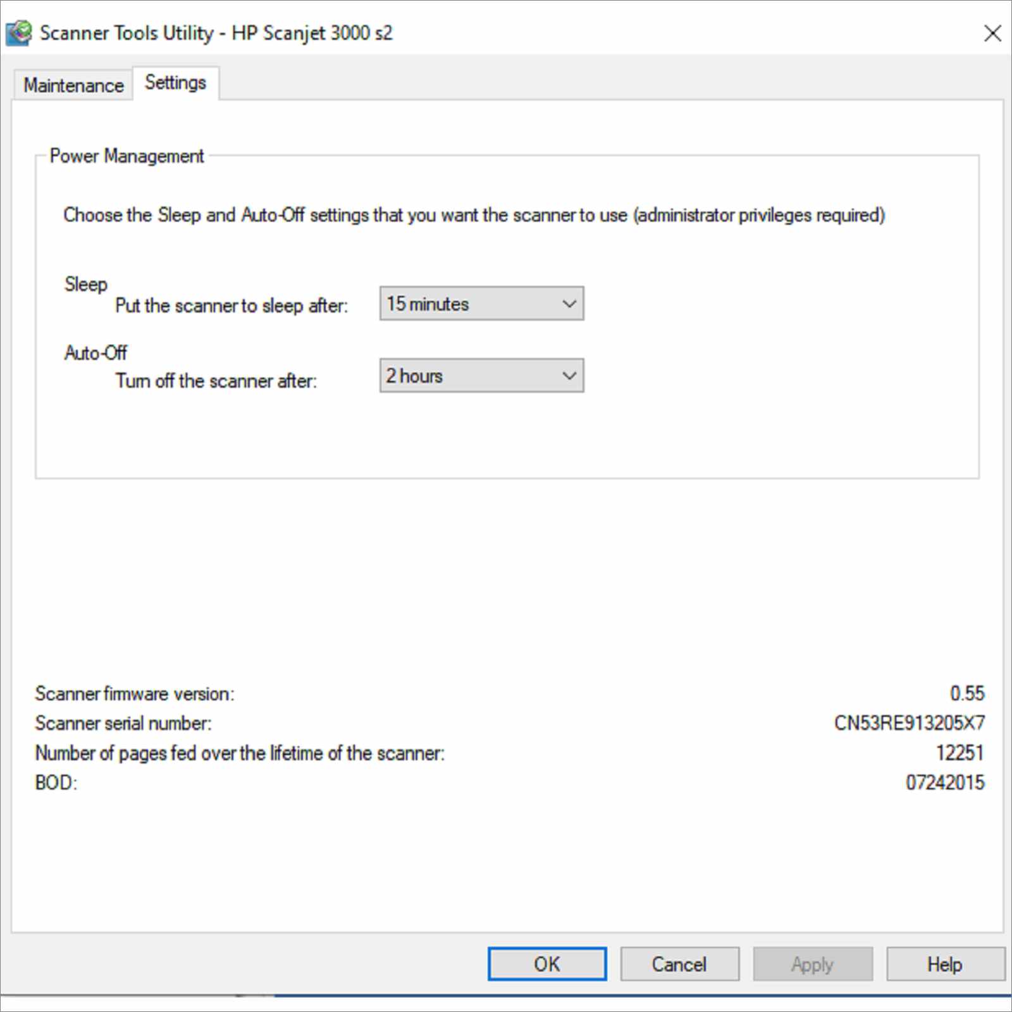This screenshot has height=1012, width=1012.
Task: Click the serial number CN53RE913205X7
Action: tap(909, 723)
